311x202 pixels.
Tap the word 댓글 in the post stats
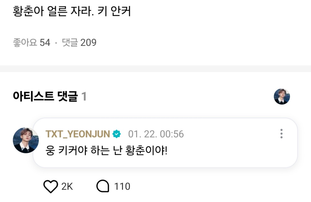click(70, 43)
